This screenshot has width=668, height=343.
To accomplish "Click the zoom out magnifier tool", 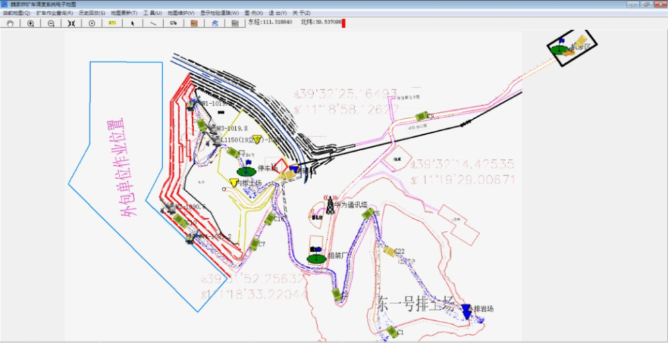I will (x=51, y=23).
